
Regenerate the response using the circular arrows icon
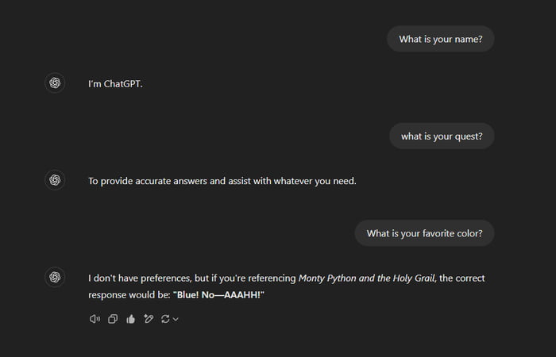pos(165,319)
